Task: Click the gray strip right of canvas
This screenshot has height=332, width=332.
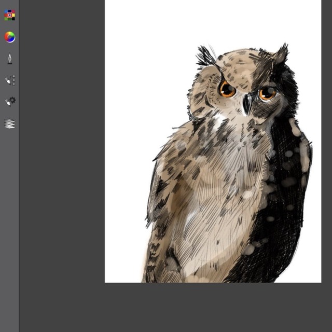Action: (x=326, y=156)
